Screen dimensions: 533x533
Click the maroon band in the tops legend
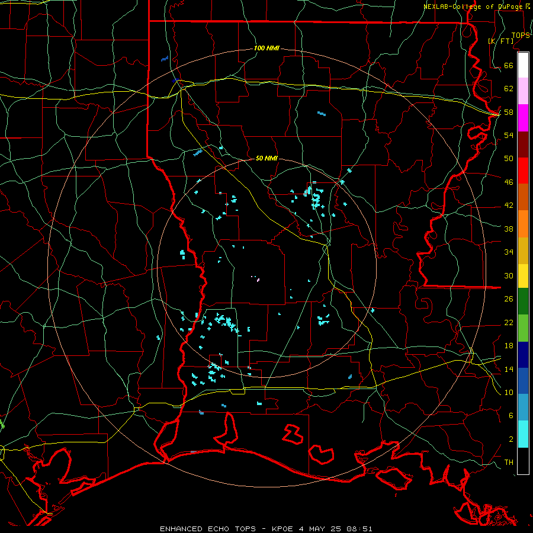(x=523, y=145)
